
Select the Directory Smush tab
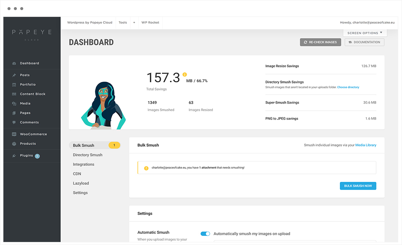pos(87,155)
